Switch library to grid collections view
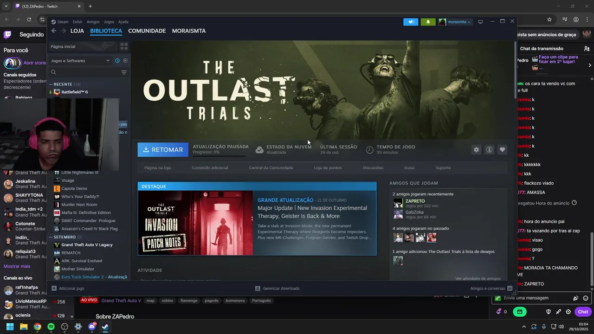 (124, 46)
